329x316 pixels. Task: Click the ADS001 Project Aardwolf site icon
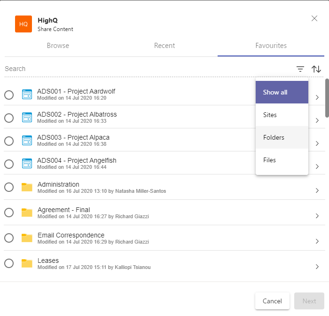coord(27,95)
